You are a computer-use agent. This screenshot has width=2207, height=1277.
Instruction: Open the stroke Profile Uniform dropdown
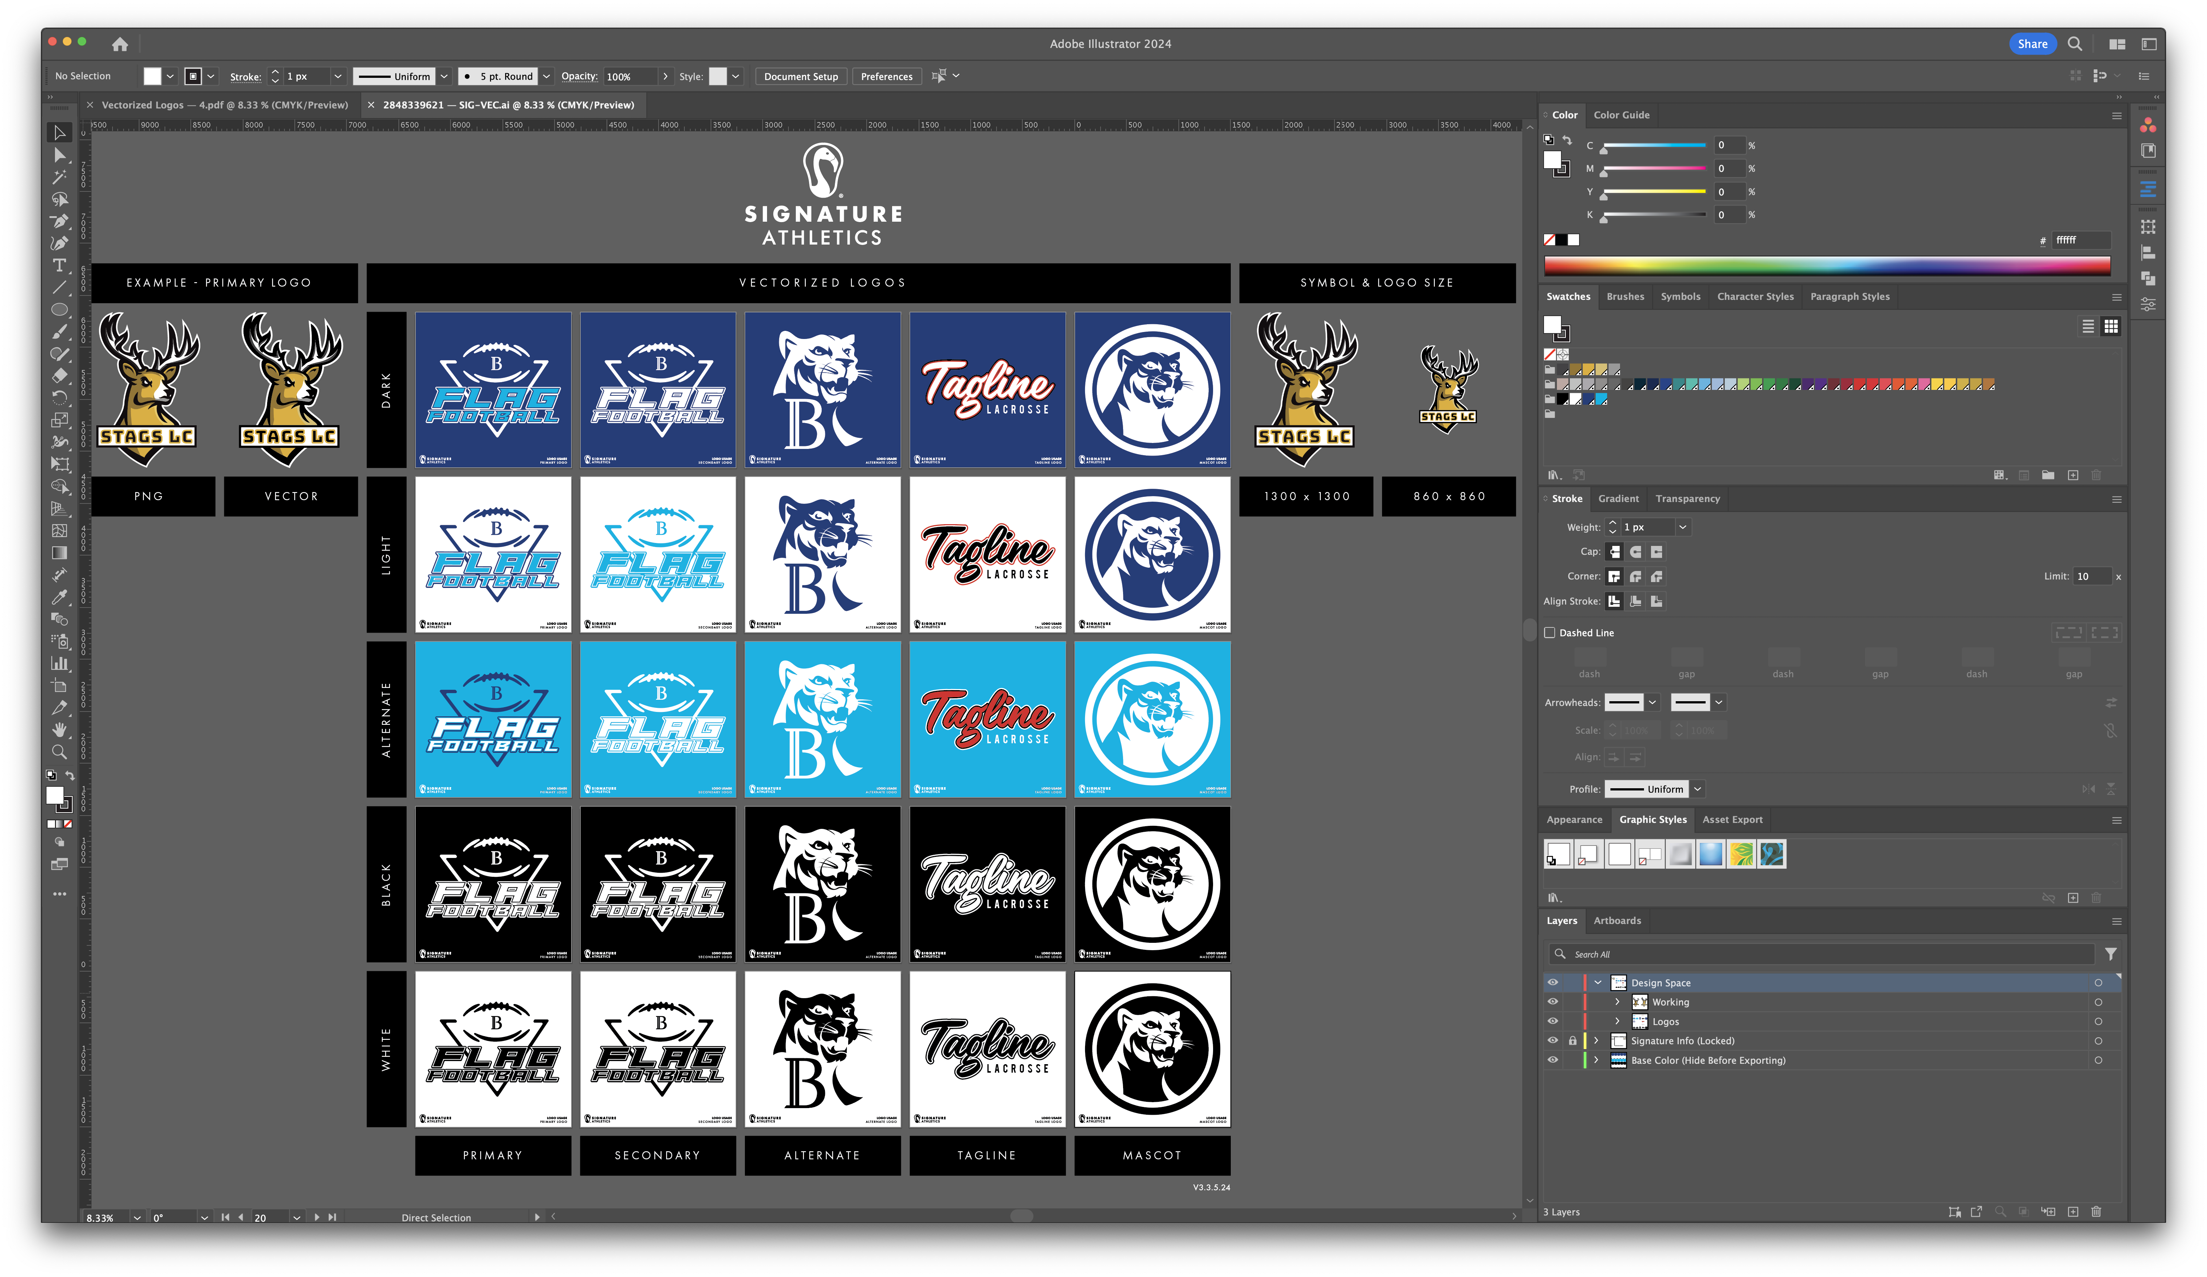(x=1697, y=789)
